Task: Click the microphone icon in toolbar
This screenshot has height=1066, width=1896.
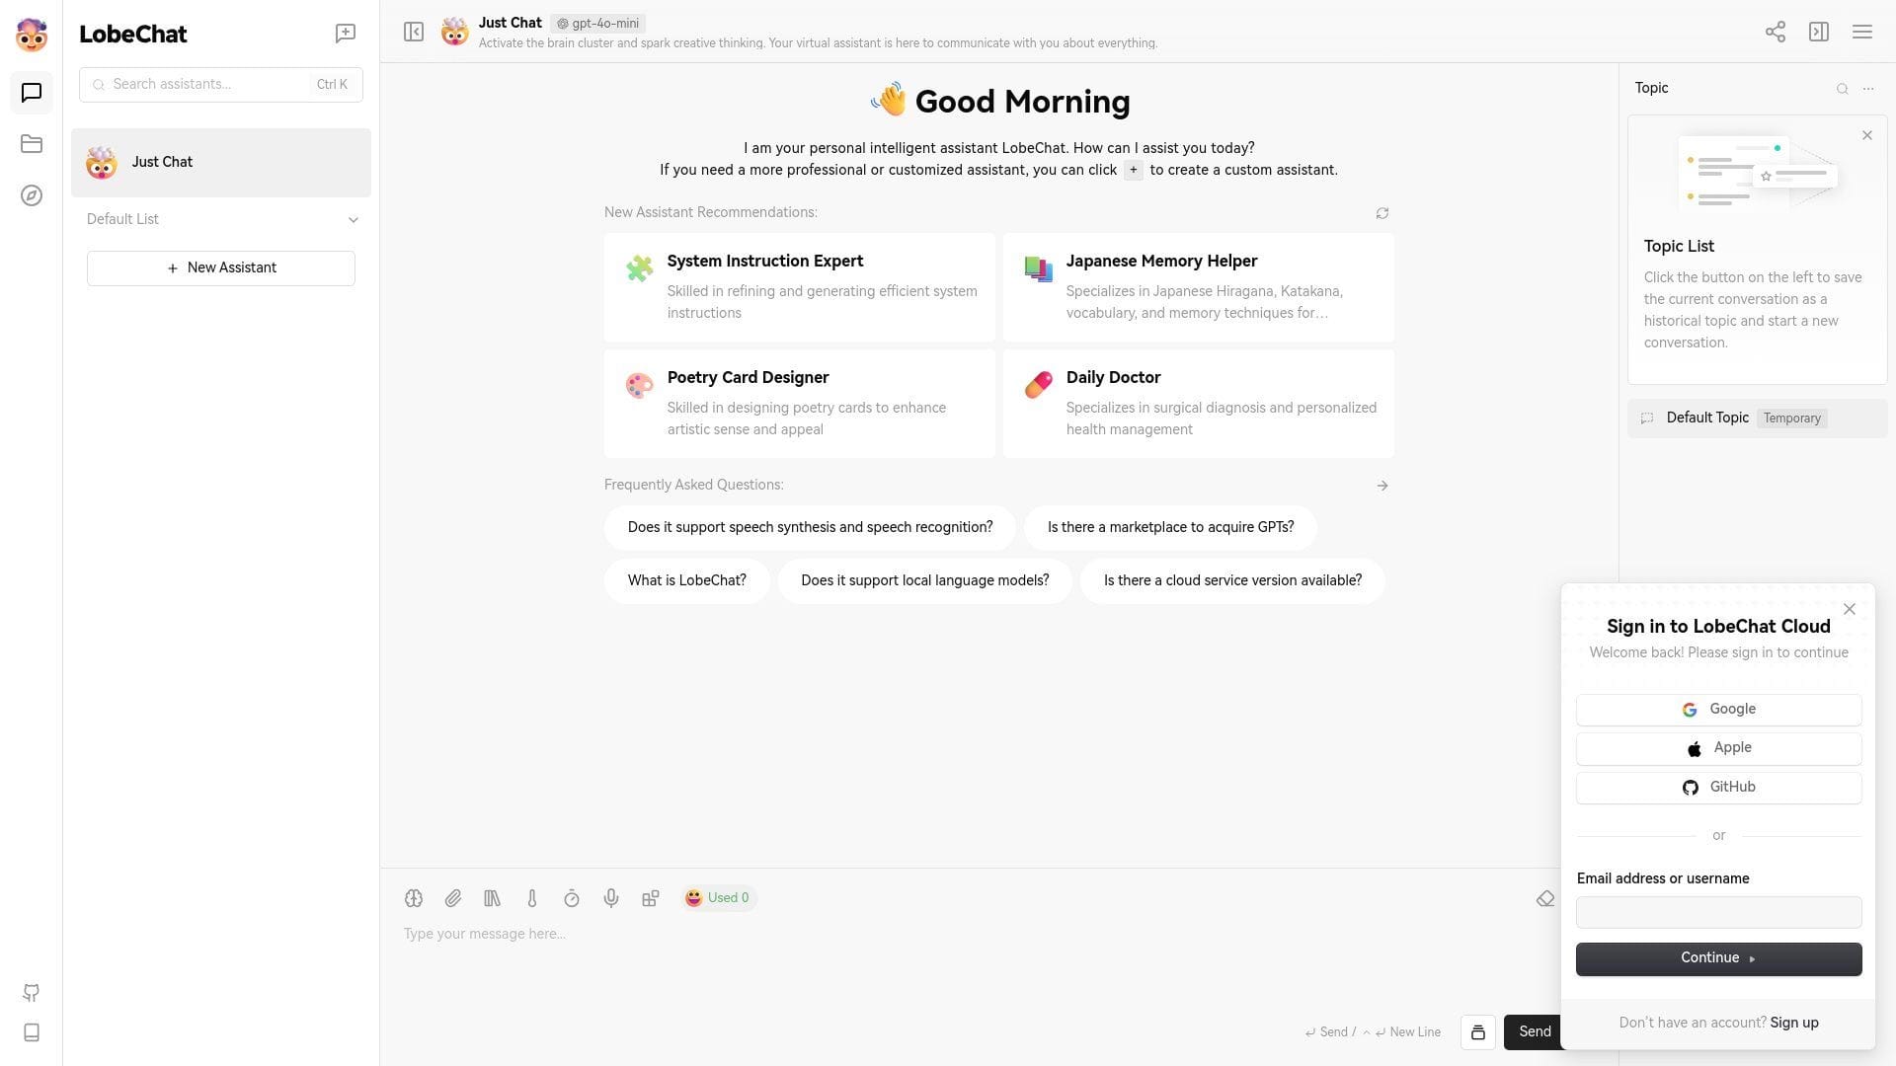Action: point(610,898)
